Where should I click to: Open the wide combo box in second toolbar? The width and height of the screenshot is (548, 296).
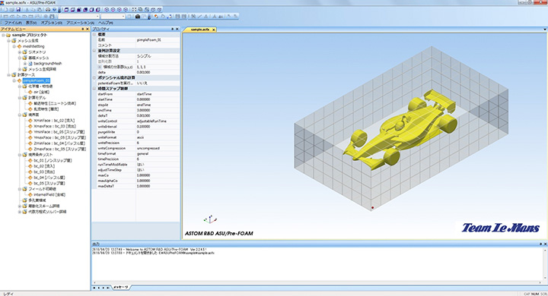tap(78, 17)
